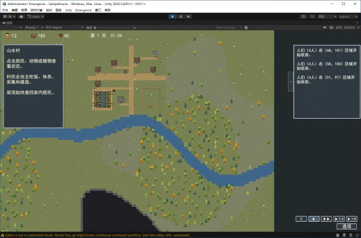Click the status bar checkmark icon

coord(357,235)
